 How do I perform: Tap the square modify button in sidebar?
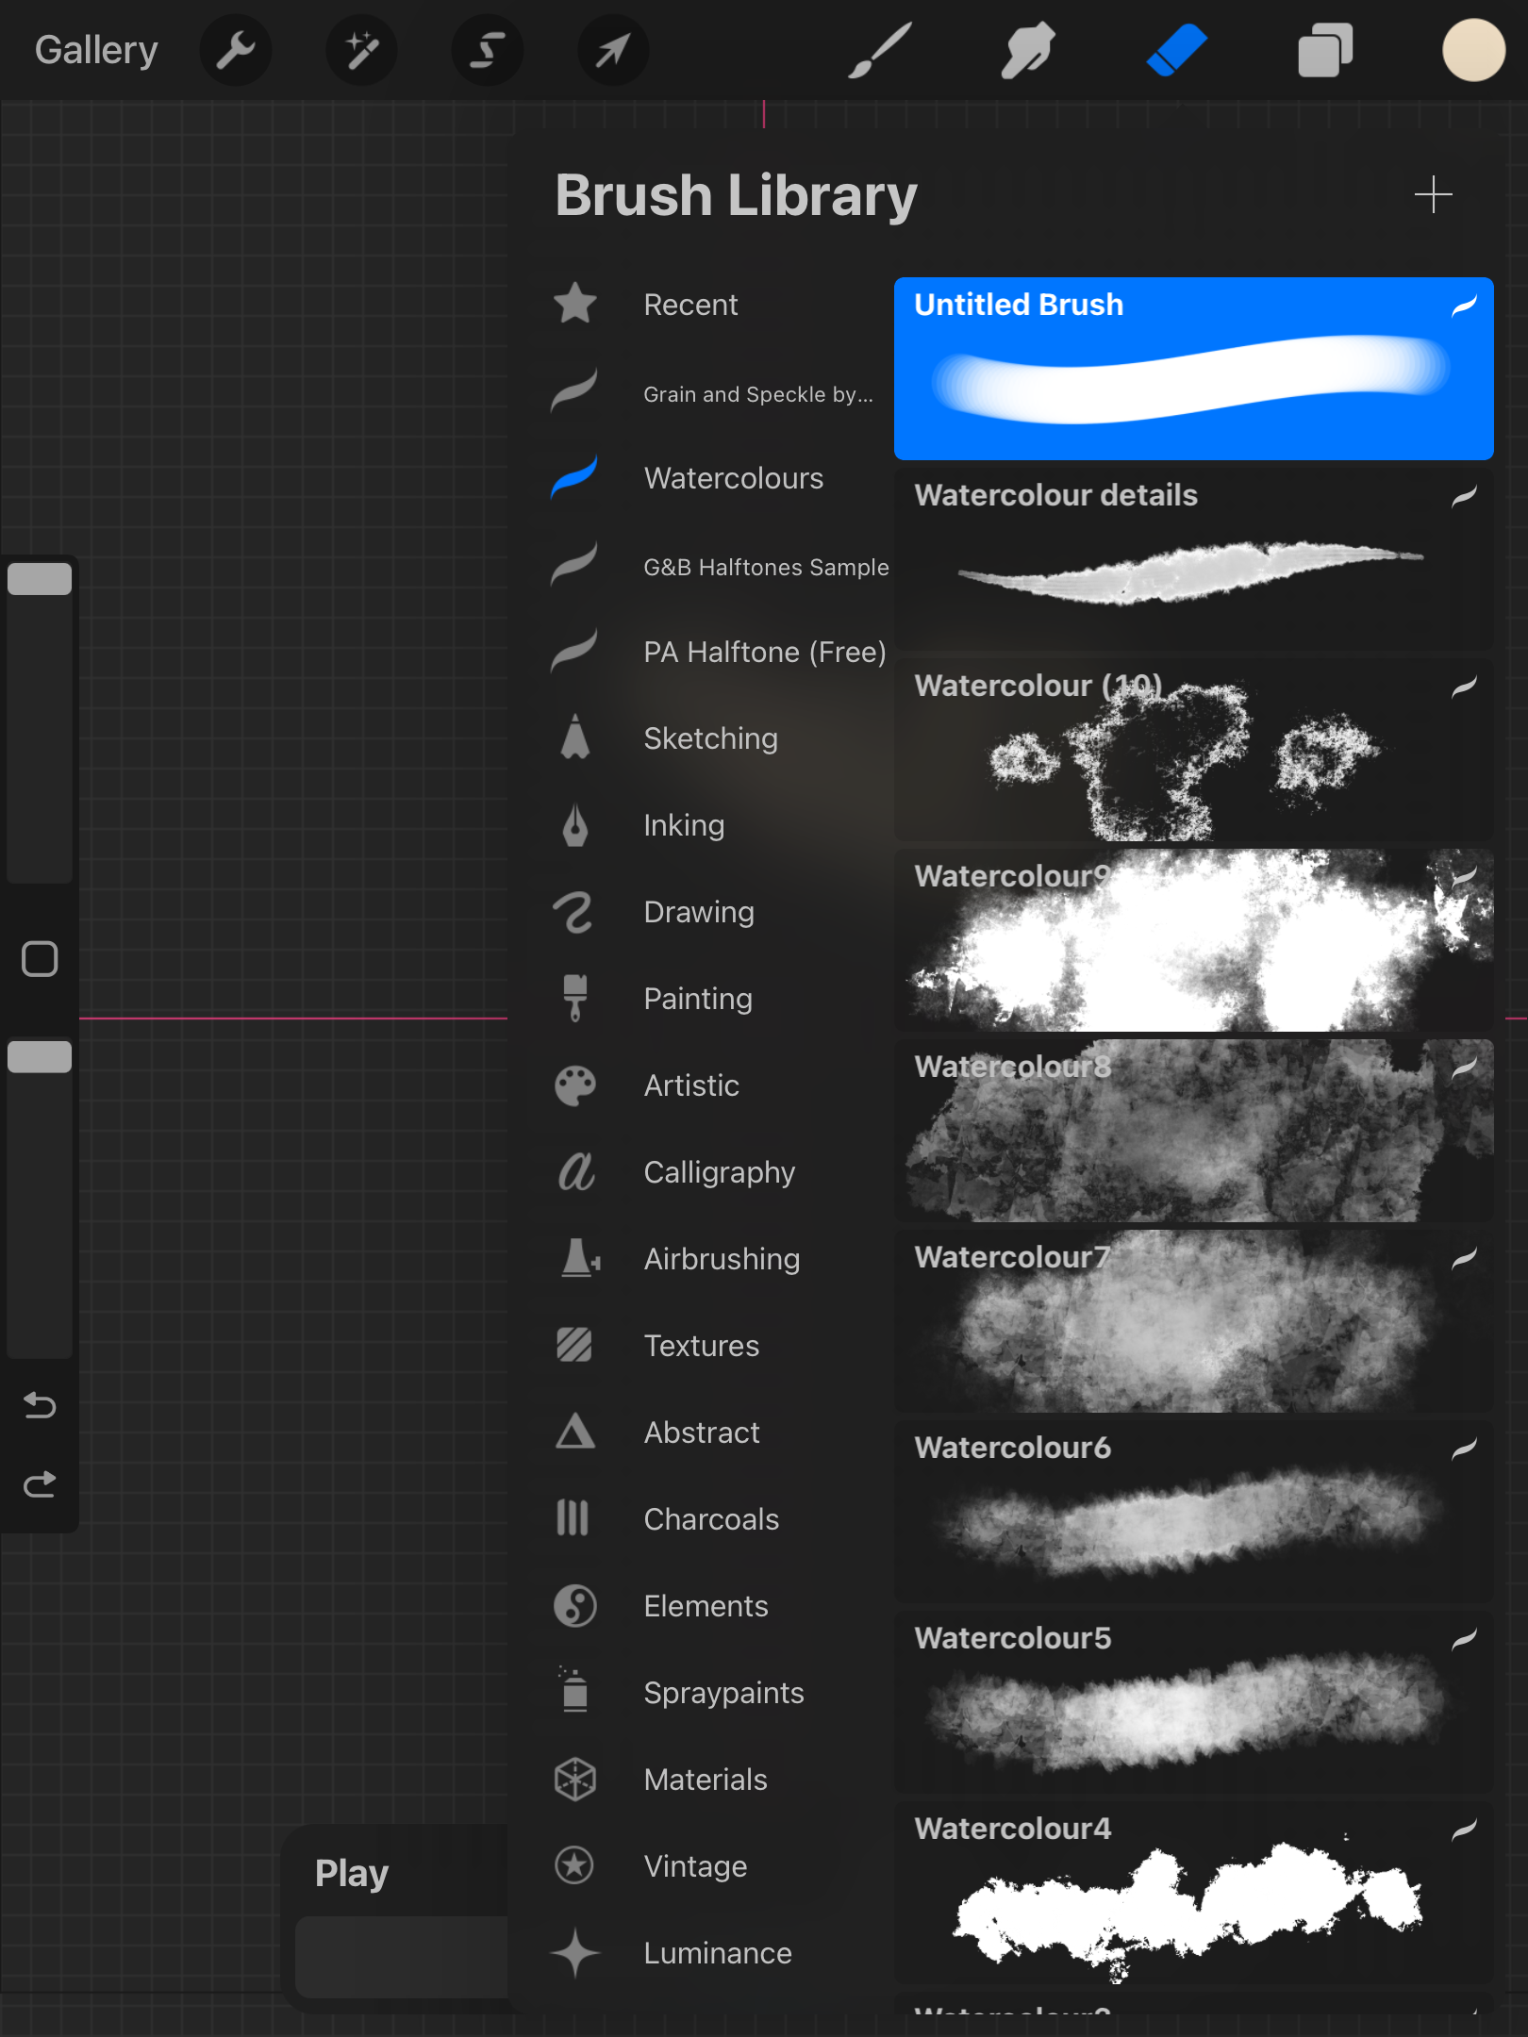40,959
